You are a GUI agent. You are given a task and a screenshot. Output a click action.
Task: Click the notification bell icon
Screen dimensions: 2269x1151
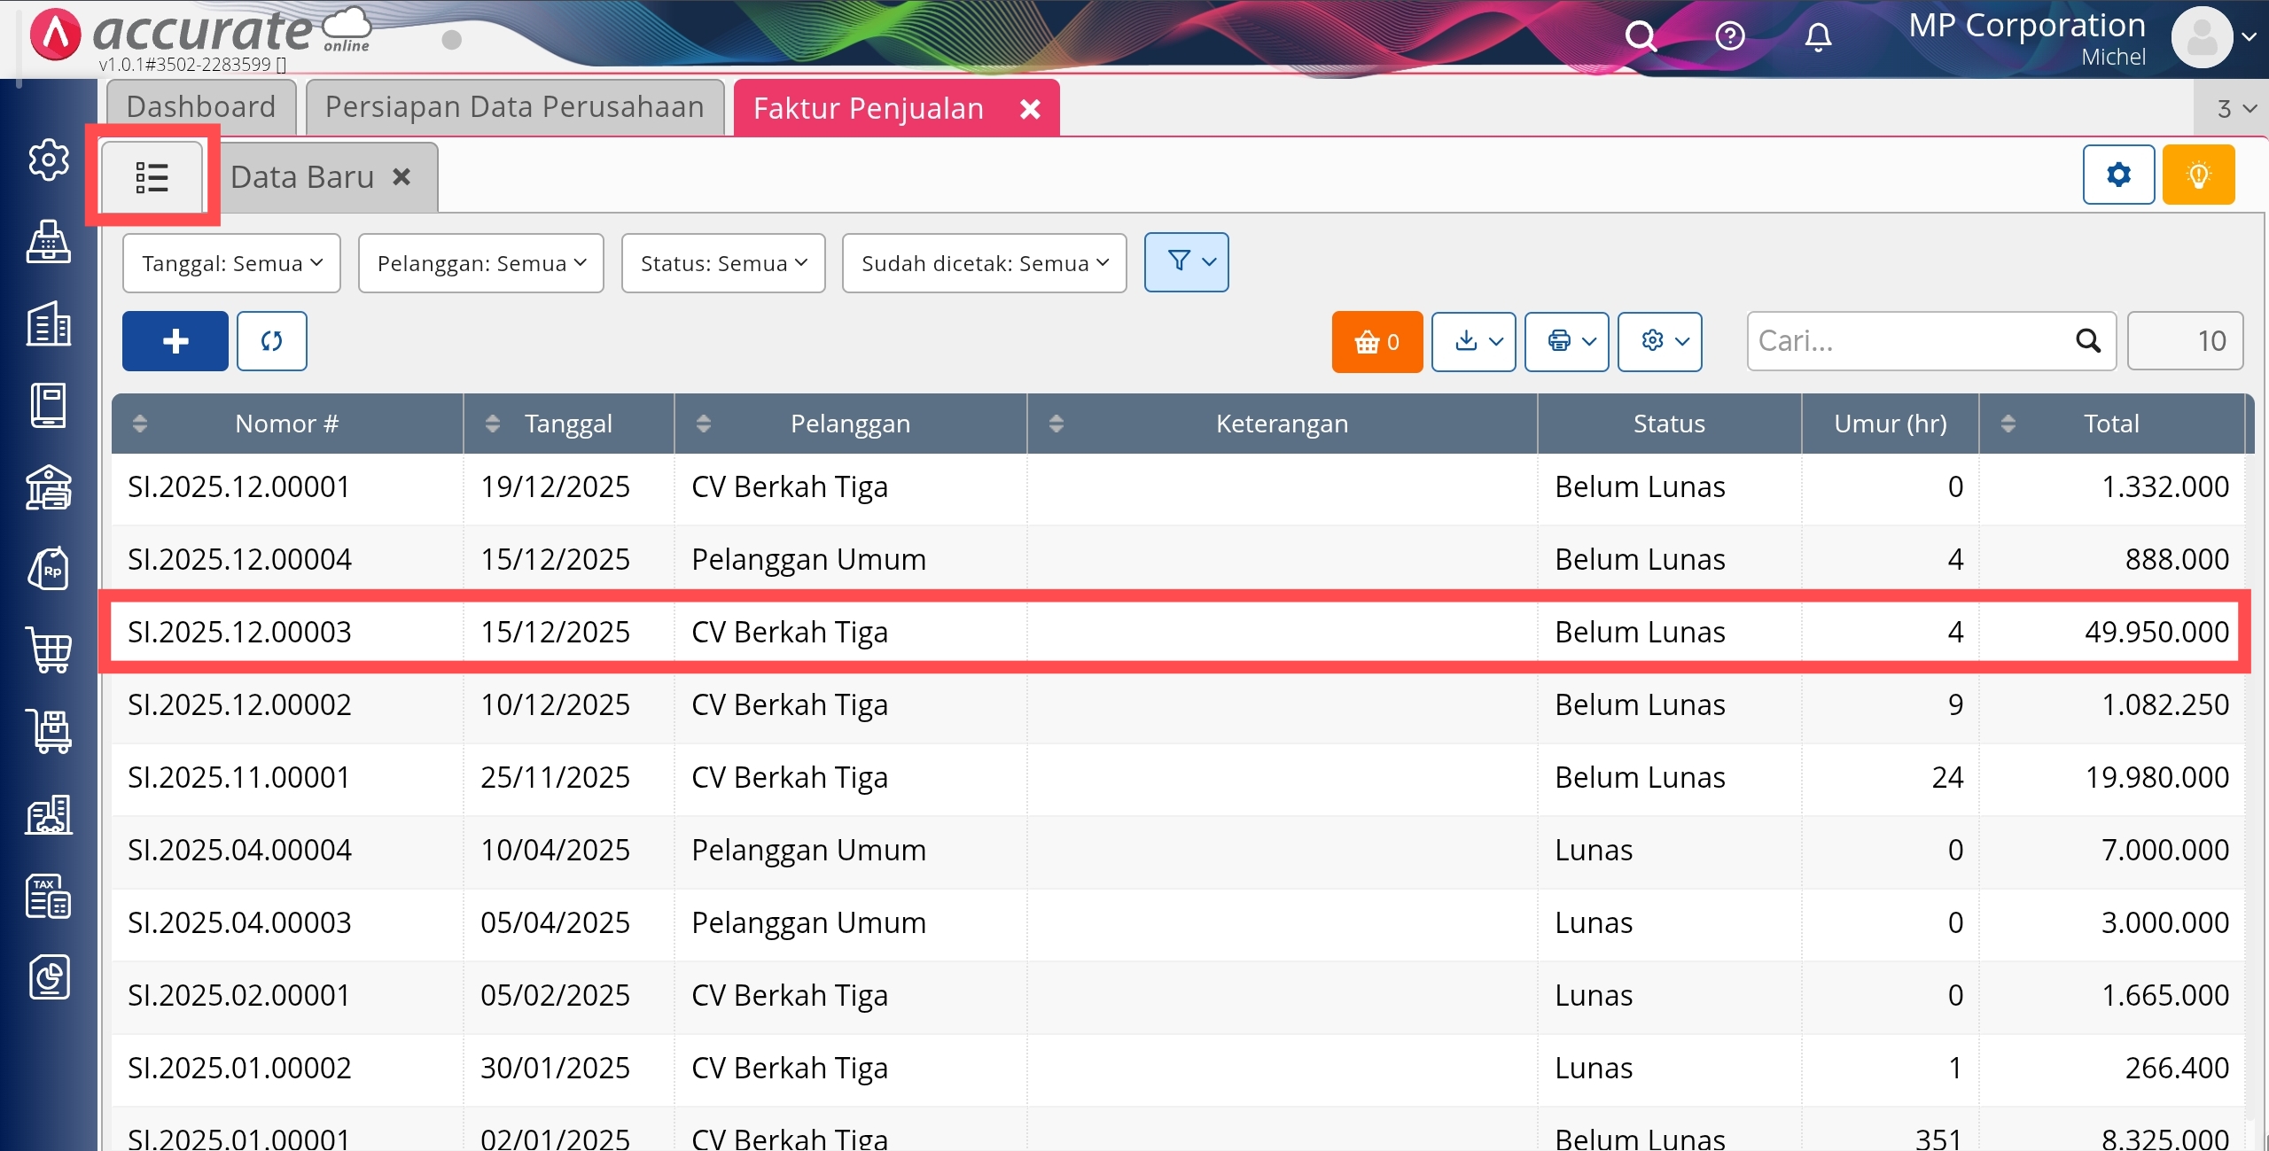coord(1818,37)
